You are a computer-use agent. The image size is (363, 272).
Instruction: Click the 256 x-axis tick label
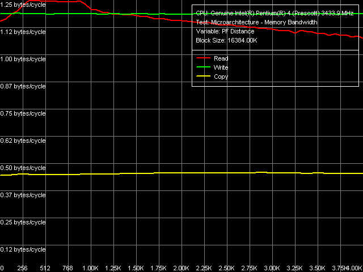[x=23, y=268]
